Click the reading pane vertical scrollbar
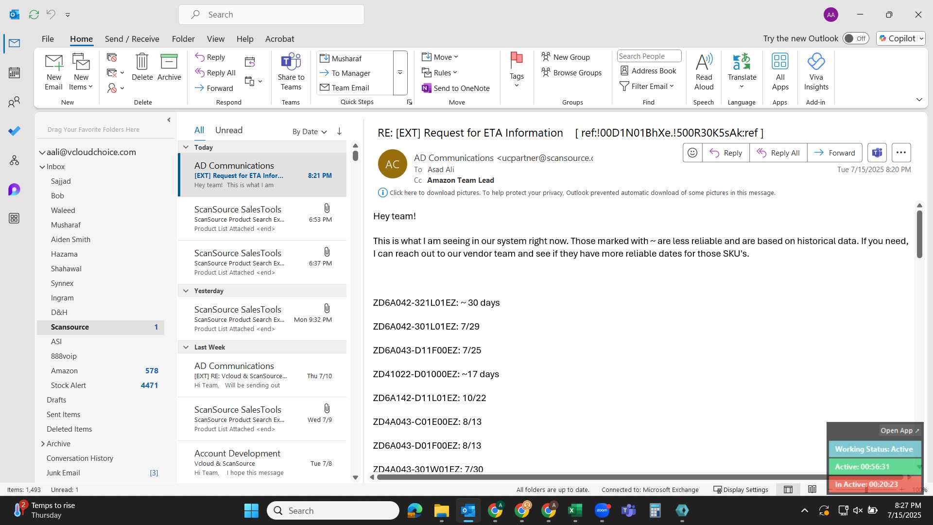The width and height of the screenshot is (933, 525). pos(919,234)
